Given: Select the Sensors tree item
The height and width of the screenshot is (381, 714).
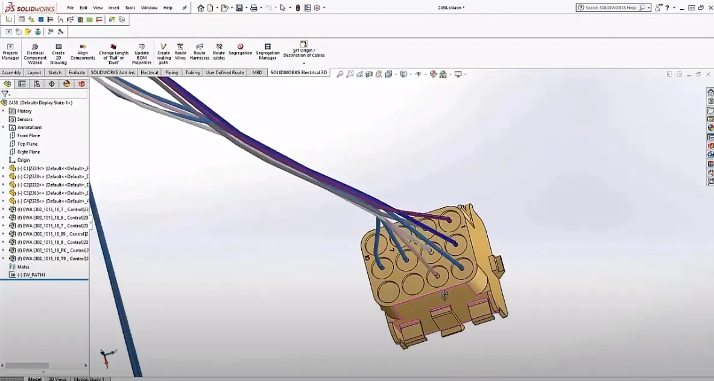Looking at the screenshot, I should pos(21,119).
